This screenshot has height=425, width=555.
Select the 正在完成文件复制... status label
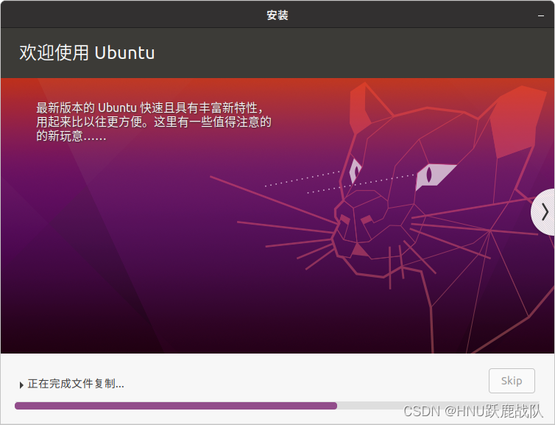coord(76,384)
